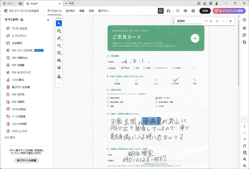The width and height of the screenshot is (249, 169).
Task: Go to next page chevron down
Action: tap(244, 139)
